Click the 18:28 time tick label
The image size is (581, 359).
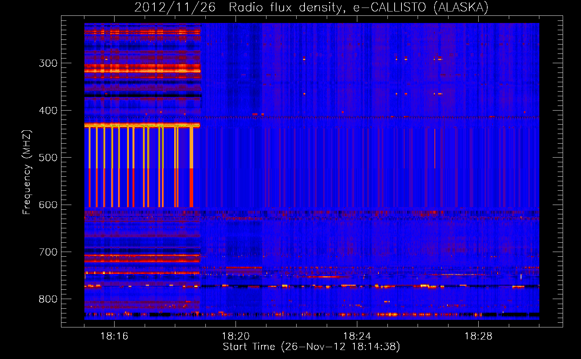click(478, 336)
